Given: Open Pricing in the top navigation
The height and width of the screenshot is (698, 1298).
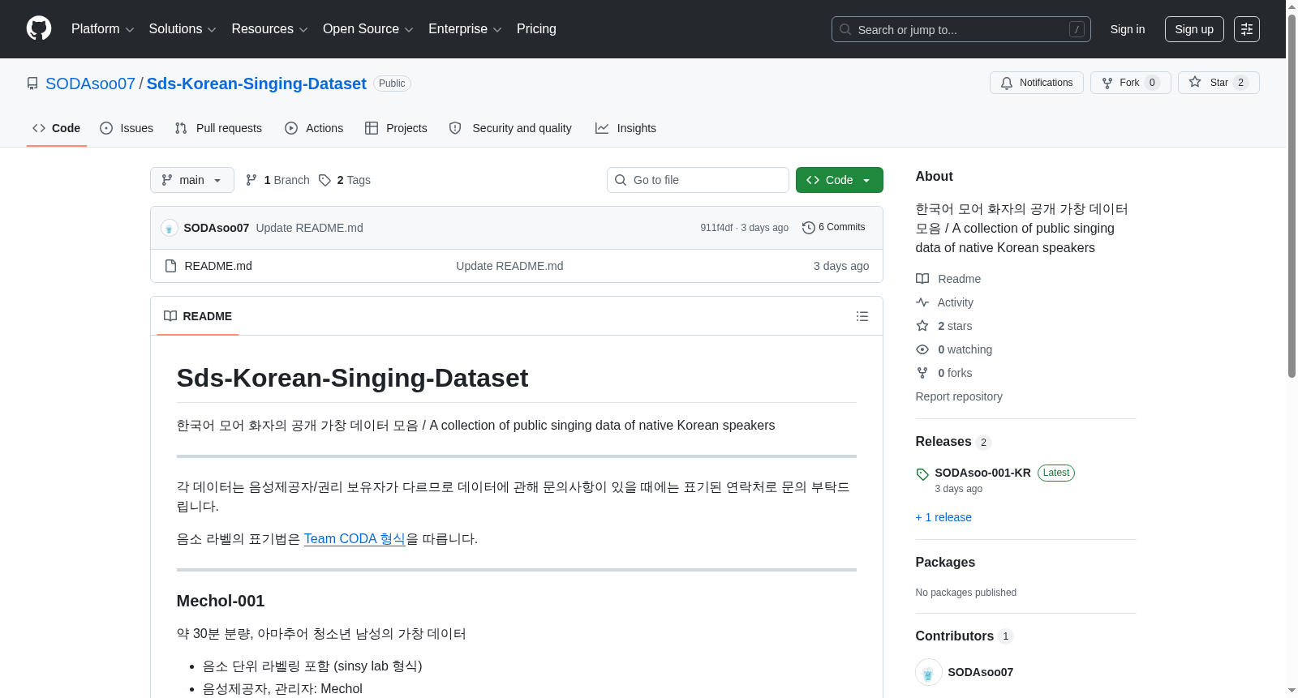Looking at the screenshot, I should [536, 29].
